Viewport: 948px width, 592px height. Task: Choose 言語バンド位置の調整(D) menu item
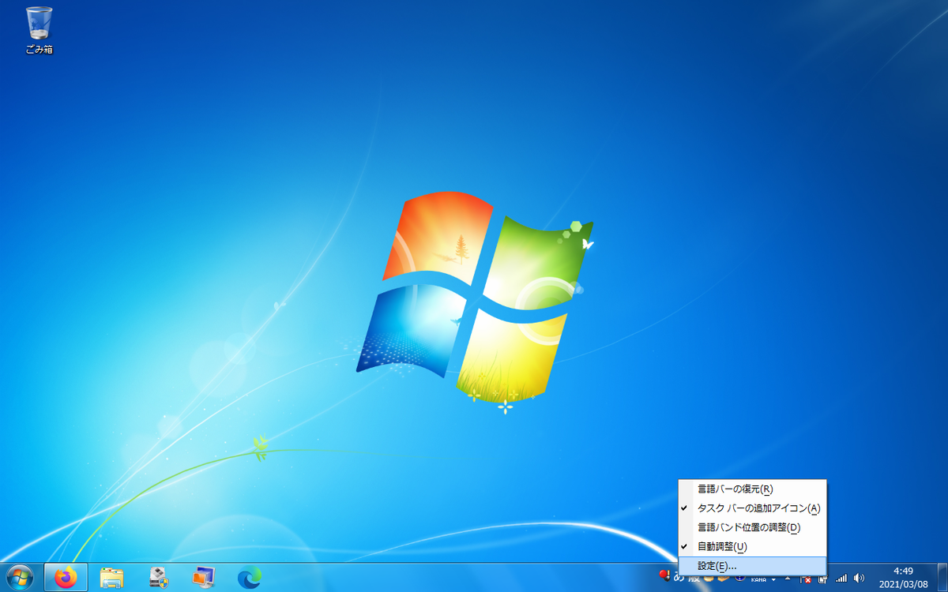[752, 527]
